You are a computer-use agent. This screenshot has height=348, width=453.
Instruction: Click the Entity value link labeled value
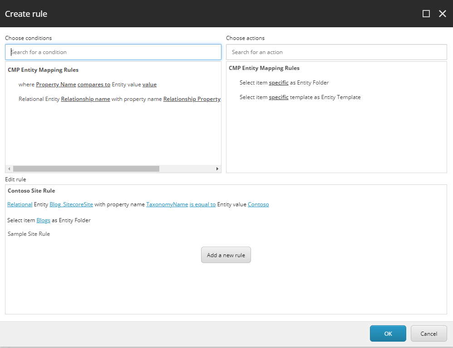149,84
